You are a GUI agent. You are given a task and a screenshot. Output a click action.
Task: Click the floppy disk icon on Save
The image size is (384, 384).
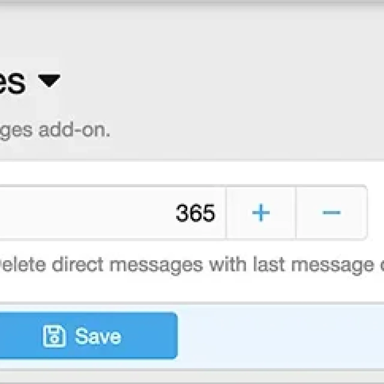(x=54, y=336)
